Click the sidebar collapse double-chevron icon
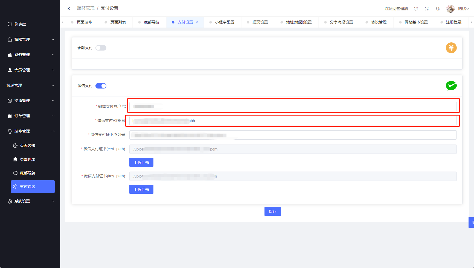Viewport: 474px width, 268px height. 68,8
